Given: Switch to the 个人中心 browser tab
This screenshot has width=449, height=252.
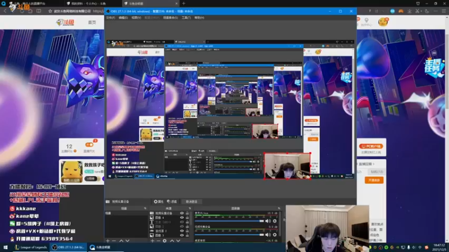Looking at the screenshot, I should click(x=88, y=3).
